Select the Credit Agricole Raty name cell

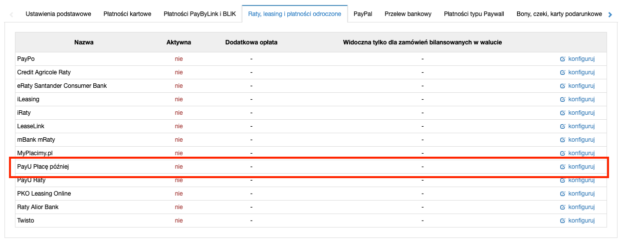[44, 72]
